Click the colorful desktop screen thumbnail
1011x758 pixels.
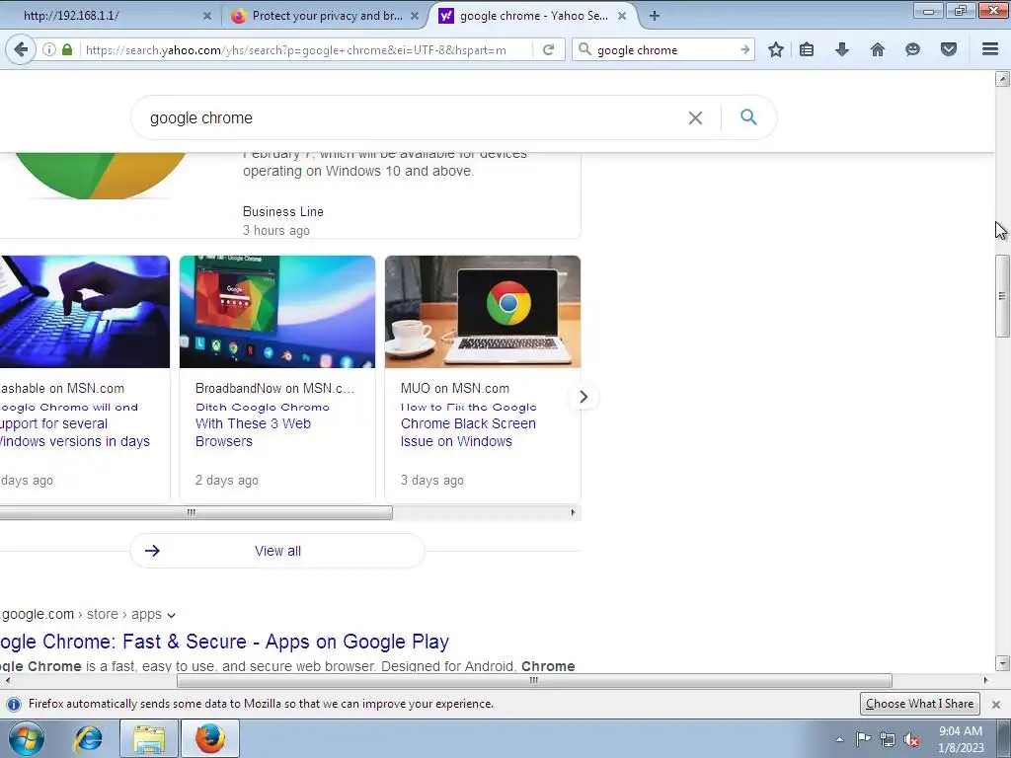click(277, 312)
